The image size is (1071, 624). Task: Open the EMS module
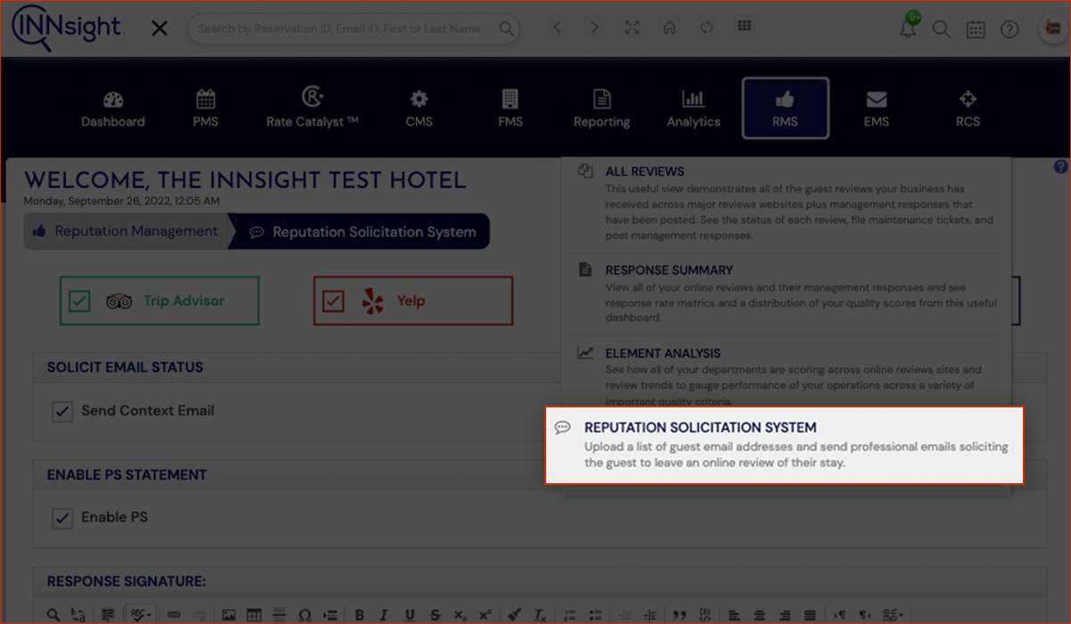(x=876, y=109)
